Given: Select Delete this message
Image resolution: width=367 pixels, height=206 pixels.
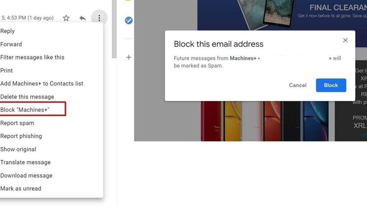Looking at the screenshot, I should coord(27,97).
